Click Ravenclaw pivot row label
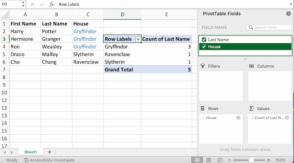 (122, 54)
